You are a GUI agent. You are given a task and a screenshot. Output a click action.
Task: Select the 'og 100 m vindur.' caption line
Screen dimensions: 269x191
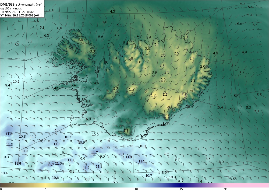point(11,8)
